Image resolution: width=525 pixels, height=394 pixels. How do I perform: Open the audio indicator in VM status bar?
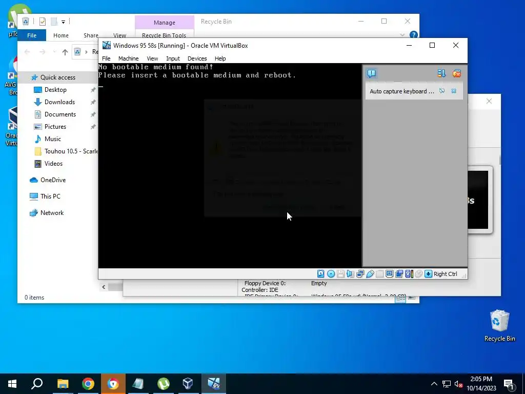350,274
